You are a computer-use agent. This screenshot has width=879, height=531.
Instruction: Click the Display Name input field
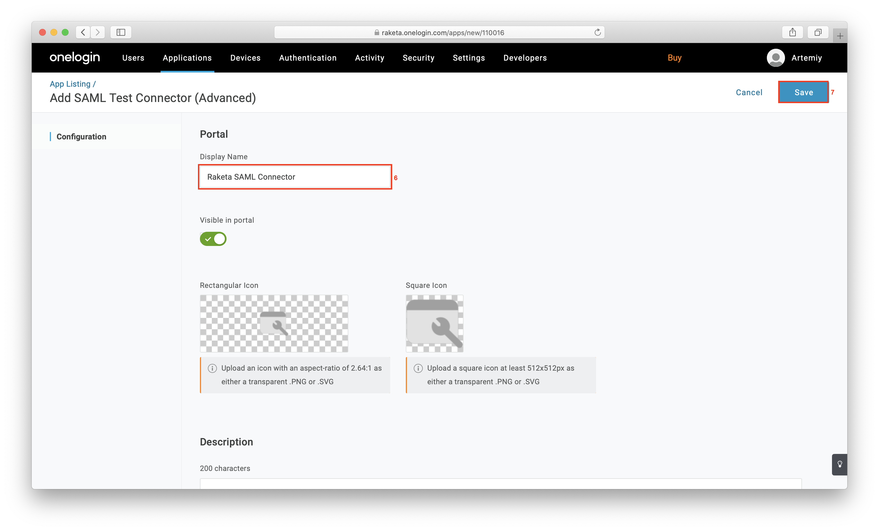(295, 177)
